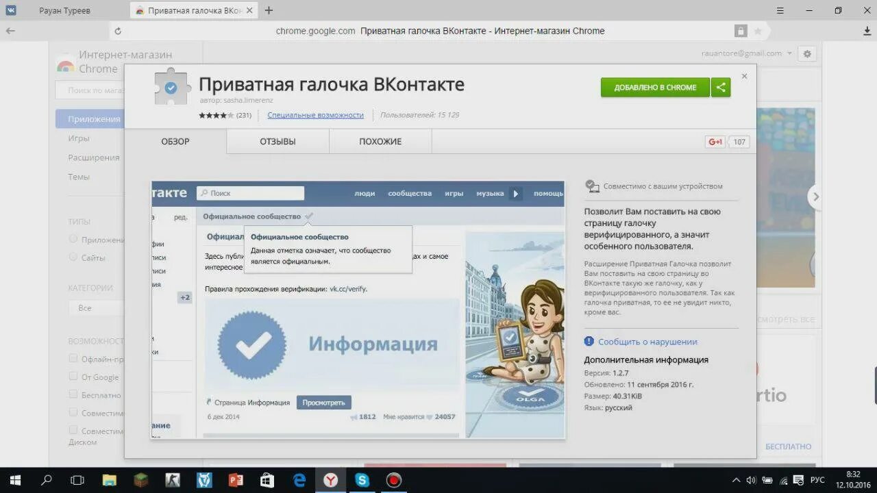Click the Размер: 40.31KiB text
Image resolution: width=877 pixels, height=493 pixels.
pyautogui.click(x=613, y=396)
